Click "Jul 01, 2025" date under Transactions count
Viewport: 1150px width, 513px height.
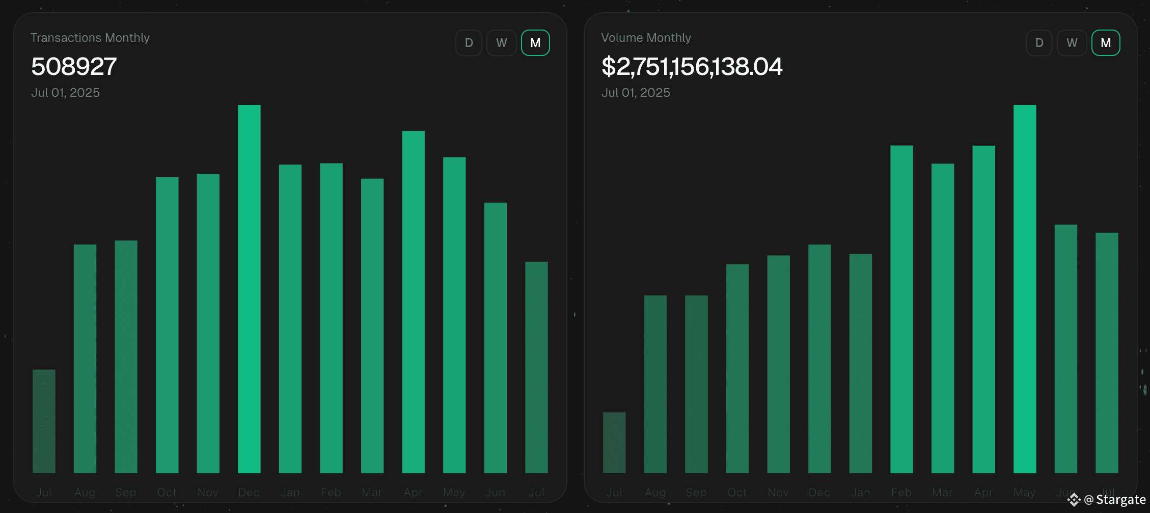66,93
